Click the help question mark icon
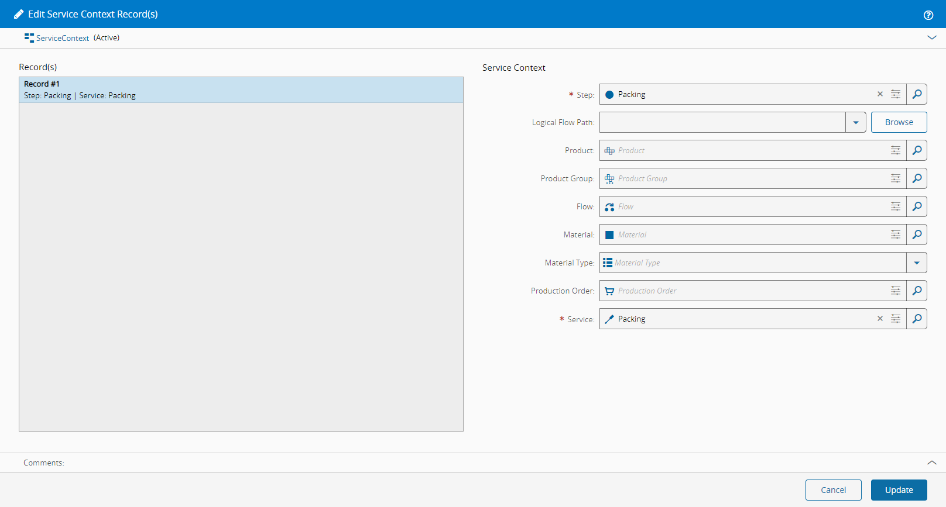This screenshot has width=946, height=507. [x=928, y=15]
